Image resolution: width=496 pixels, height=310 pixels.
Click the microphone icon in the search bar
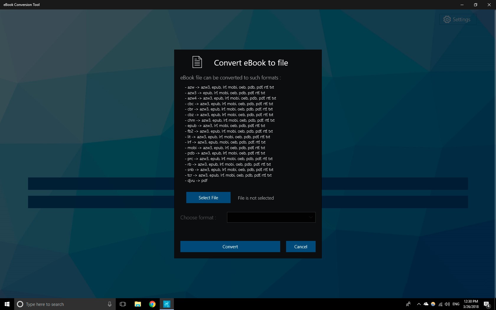110,304
